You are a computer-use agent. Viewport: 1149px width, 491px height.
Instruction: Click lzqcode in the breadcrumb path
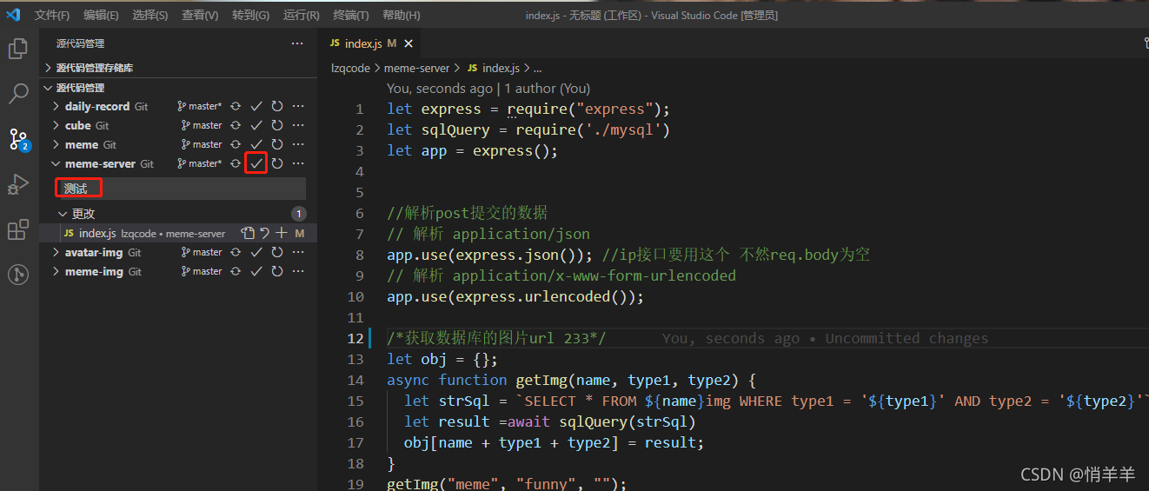350,68
